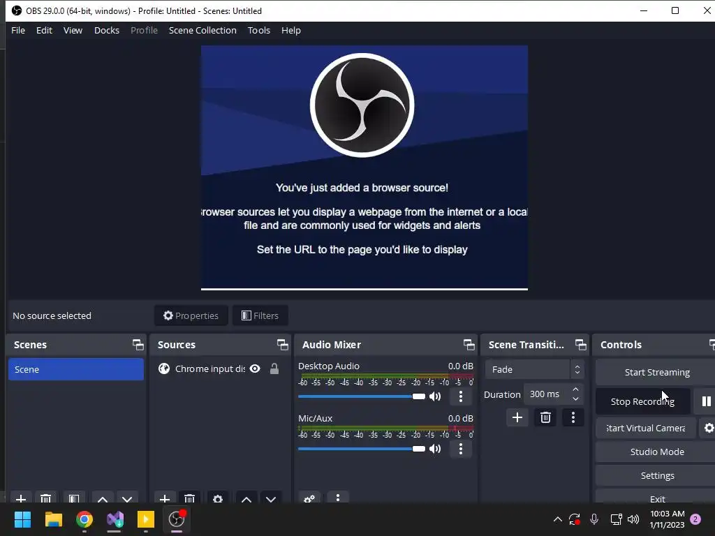Select the Scene item in Scenes list

(75, 370)
